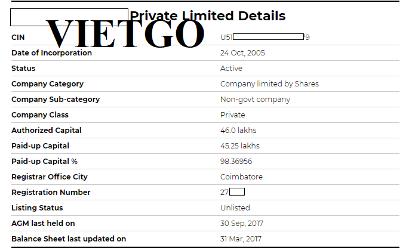Select Company limited by Shares text
The image size is (409, 248).
point(269,84)
